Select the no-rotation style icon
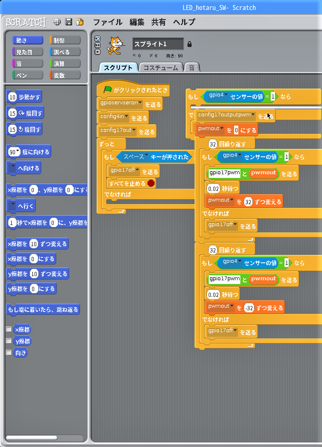Screen dimensions: 322x447 coord(97,52)
